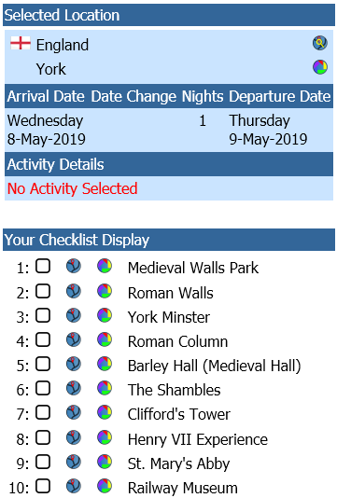Viewport: 337px width, 498px height.
Task: Click the Thursday 9-May-2019 departure date
Action: click(268, 130)
